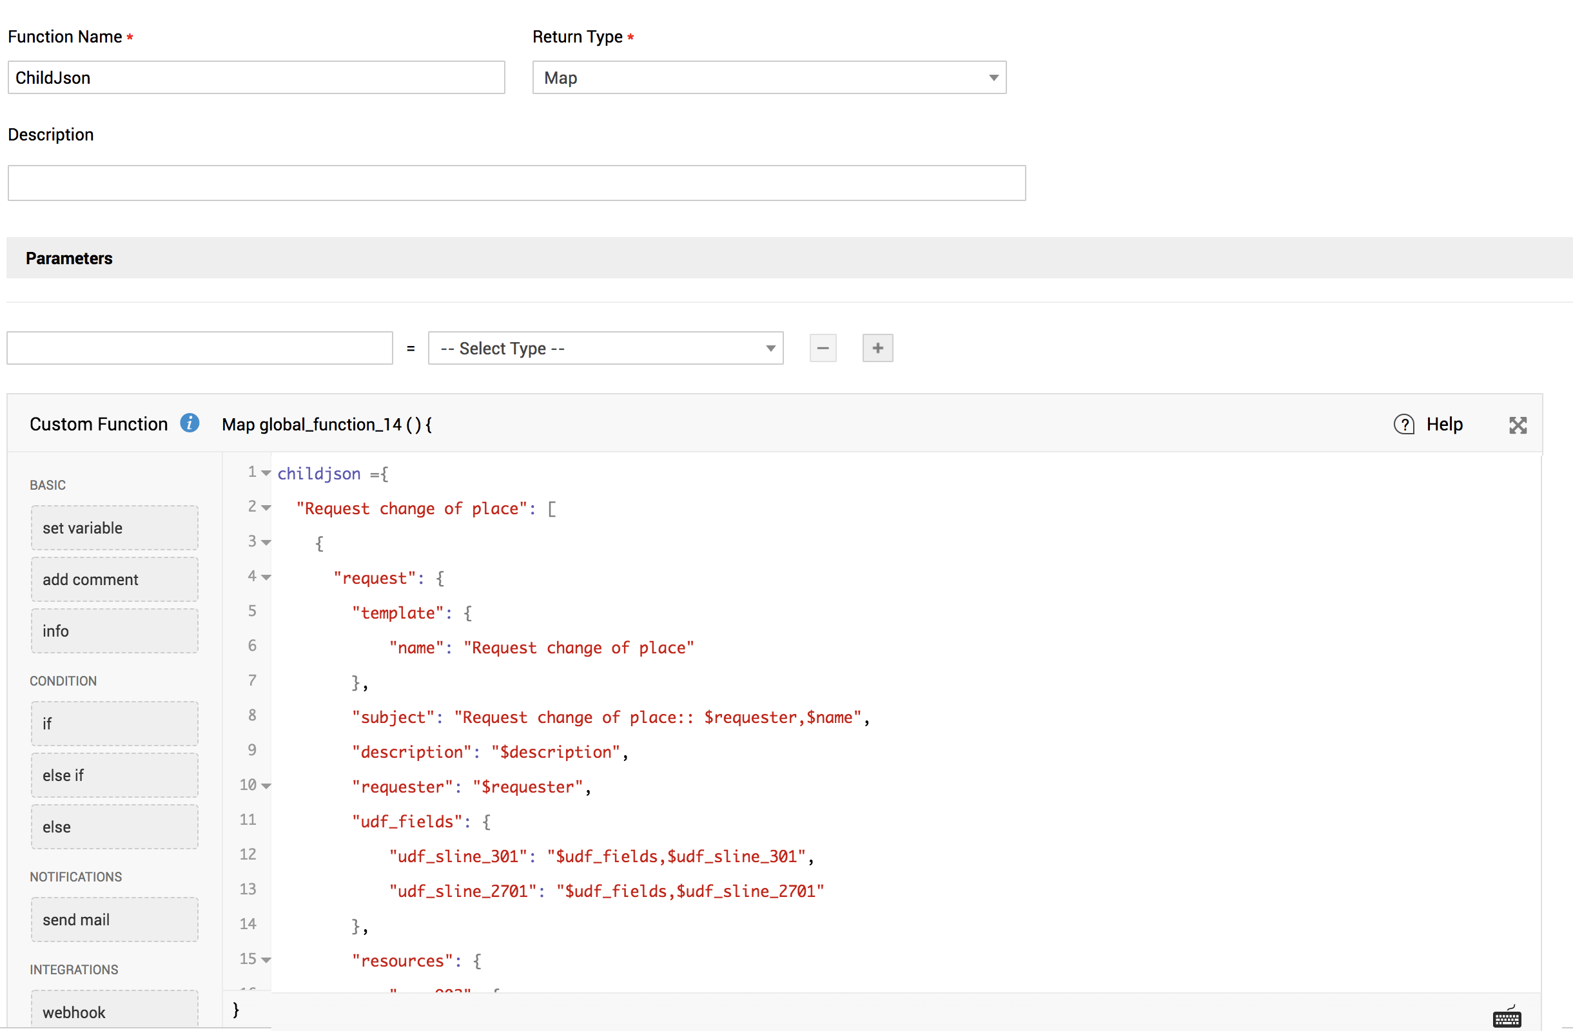Insert the set variable block
Screen dimensions: 1573x1031
point(114,528)
